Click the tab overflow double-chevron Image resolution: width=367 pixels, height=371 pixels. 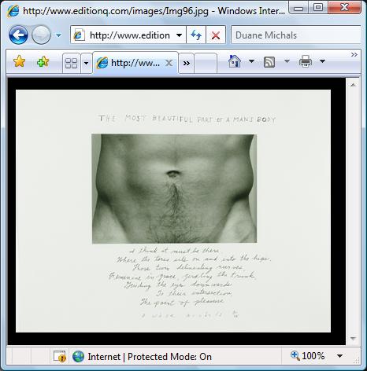pos(187,63)
